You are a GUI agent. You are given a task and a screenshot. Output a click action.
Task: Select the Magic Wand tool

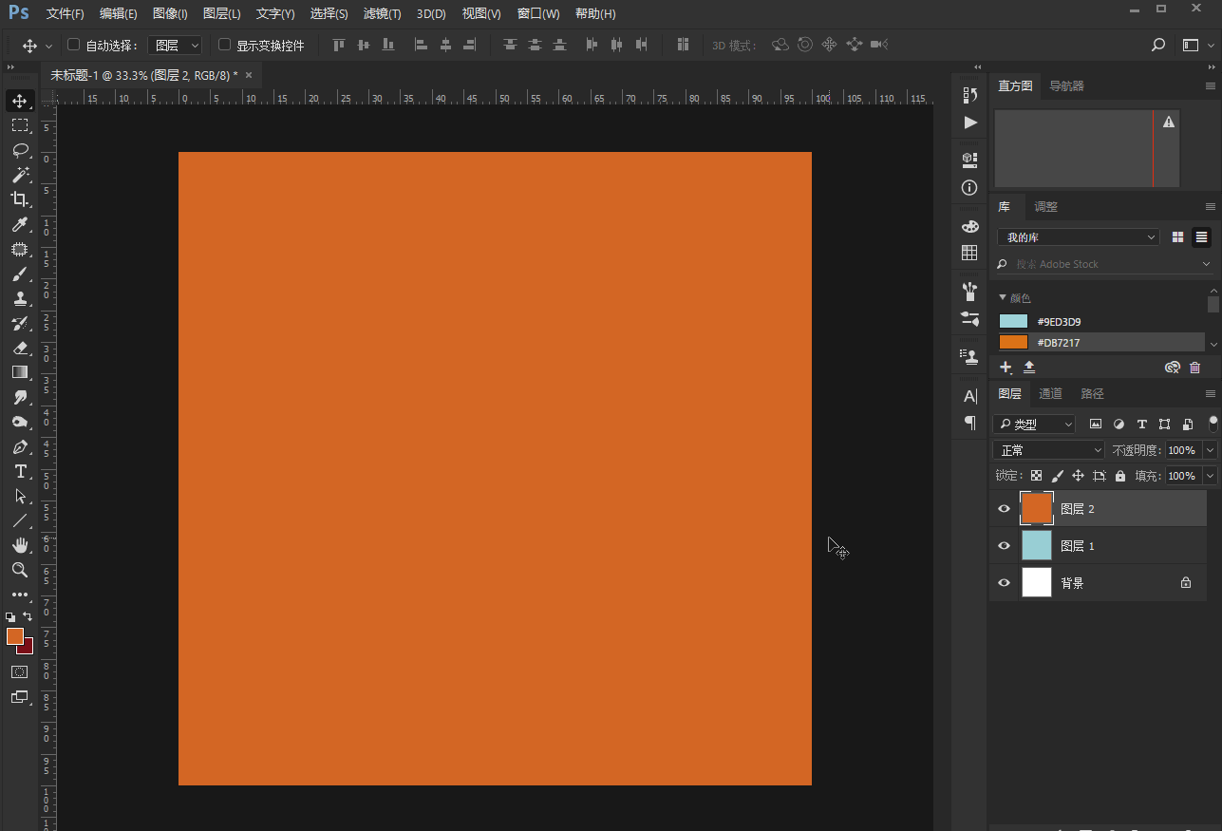click(19, 175)
